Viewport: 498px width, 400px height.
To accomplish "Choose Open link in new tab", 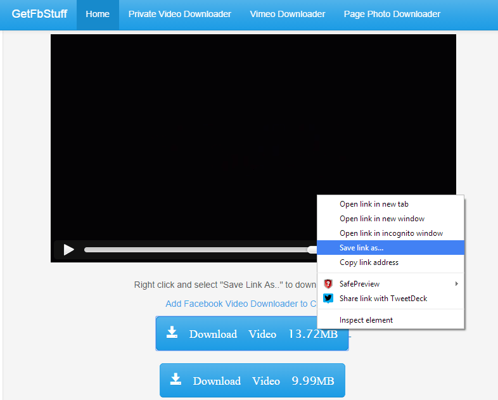I will (391, 204).
